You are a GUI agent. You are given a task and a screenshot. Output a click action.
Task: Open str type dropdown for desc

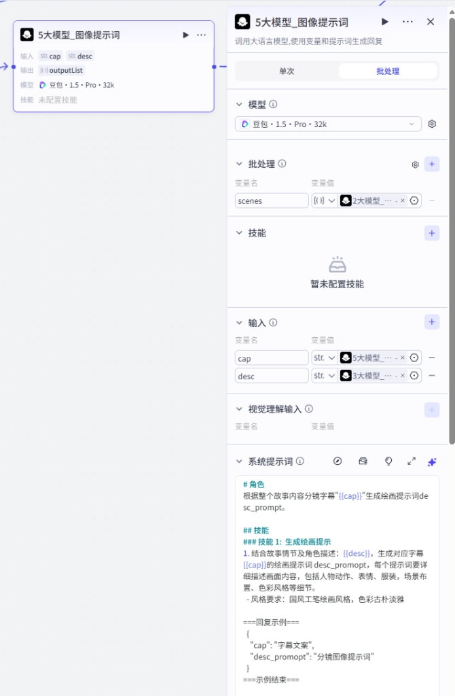(324, 375)
